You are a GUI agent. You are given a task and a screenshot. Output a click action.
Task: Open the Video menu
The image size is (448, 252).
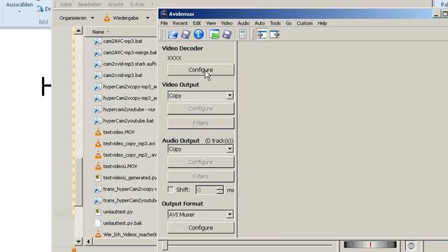(x=227, y=23)
